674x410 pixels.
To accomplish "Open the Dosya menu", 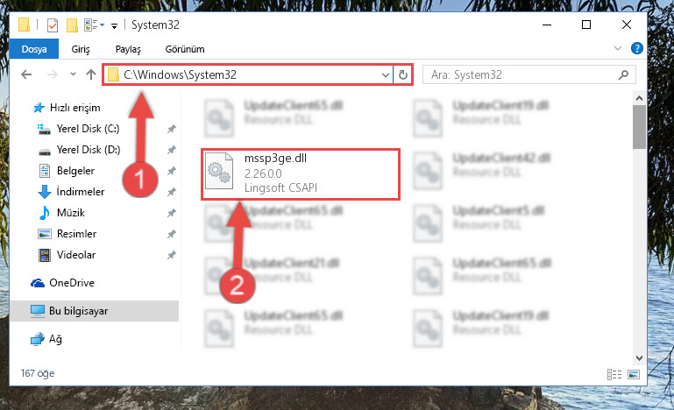I will [x=34, y=49].
